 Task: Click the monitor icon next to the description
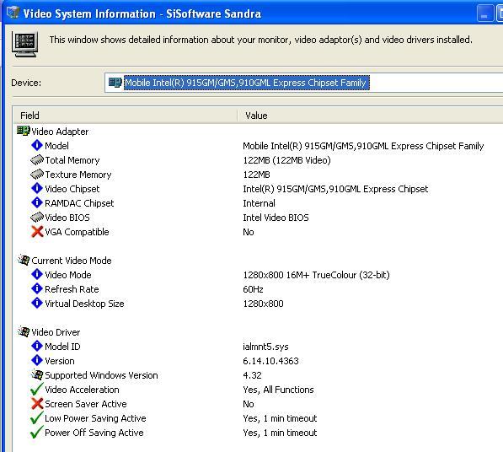[x=24, y=45]
